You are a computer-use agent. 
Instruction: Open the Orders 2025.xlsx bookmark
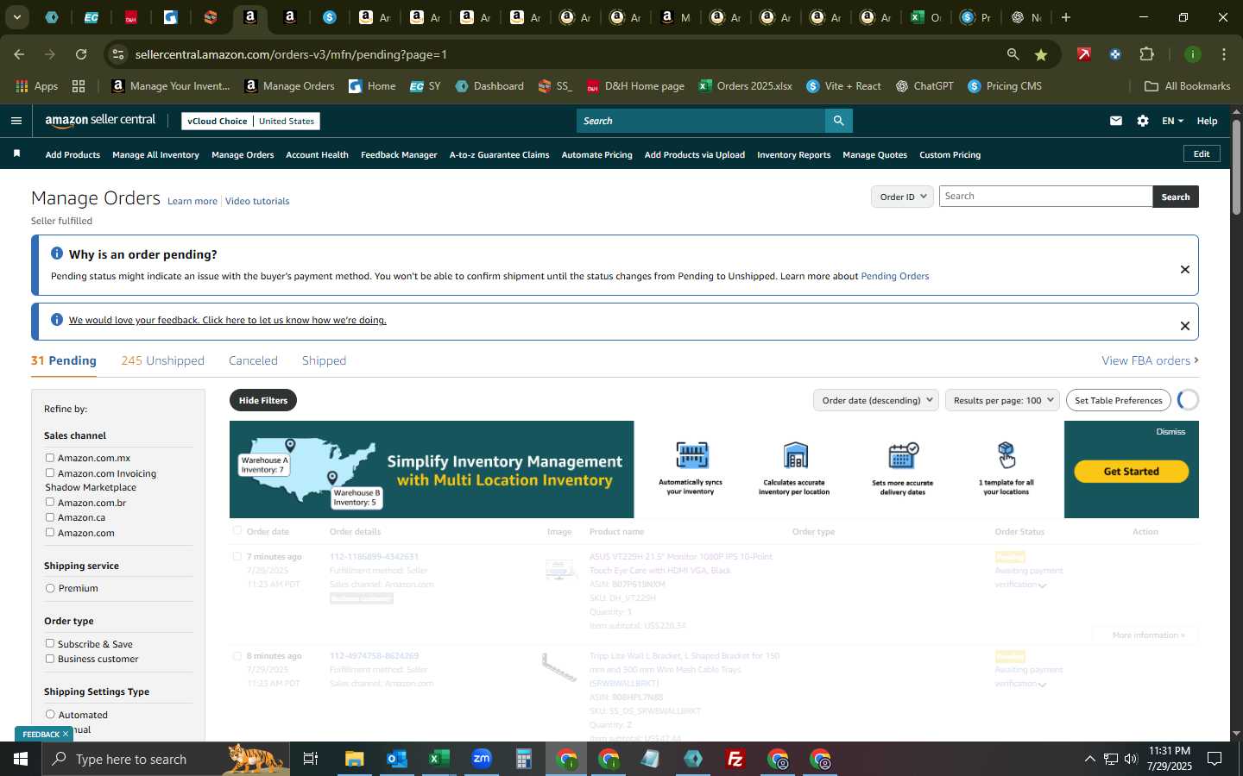click(746, 86)
